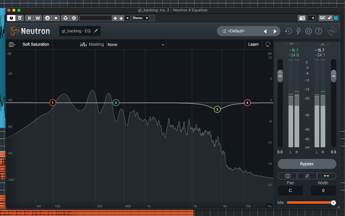The image size is (345, 216).
Task: Click the small blank box right of Stereo dropdown
Action: 152,18
